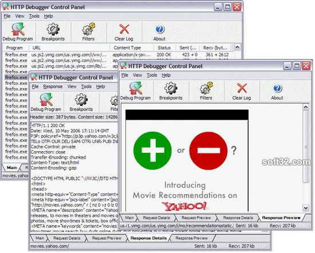The image size is (315, 253).
Task: Switch to Main tab in the Response Details window
Action: tap(40, 238)
